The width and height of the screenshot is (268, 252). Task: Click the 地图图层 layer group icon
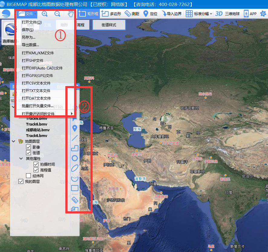pos(21,141)
